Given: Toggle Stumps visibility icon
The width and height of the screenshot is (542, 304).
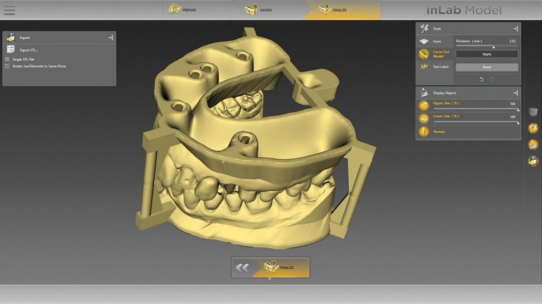Looking at the screenshot, I should (x=424, y=132).
